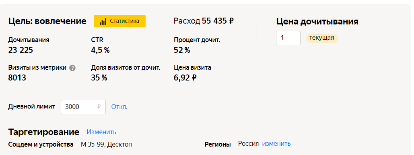Open the Статистика report button

119,21
